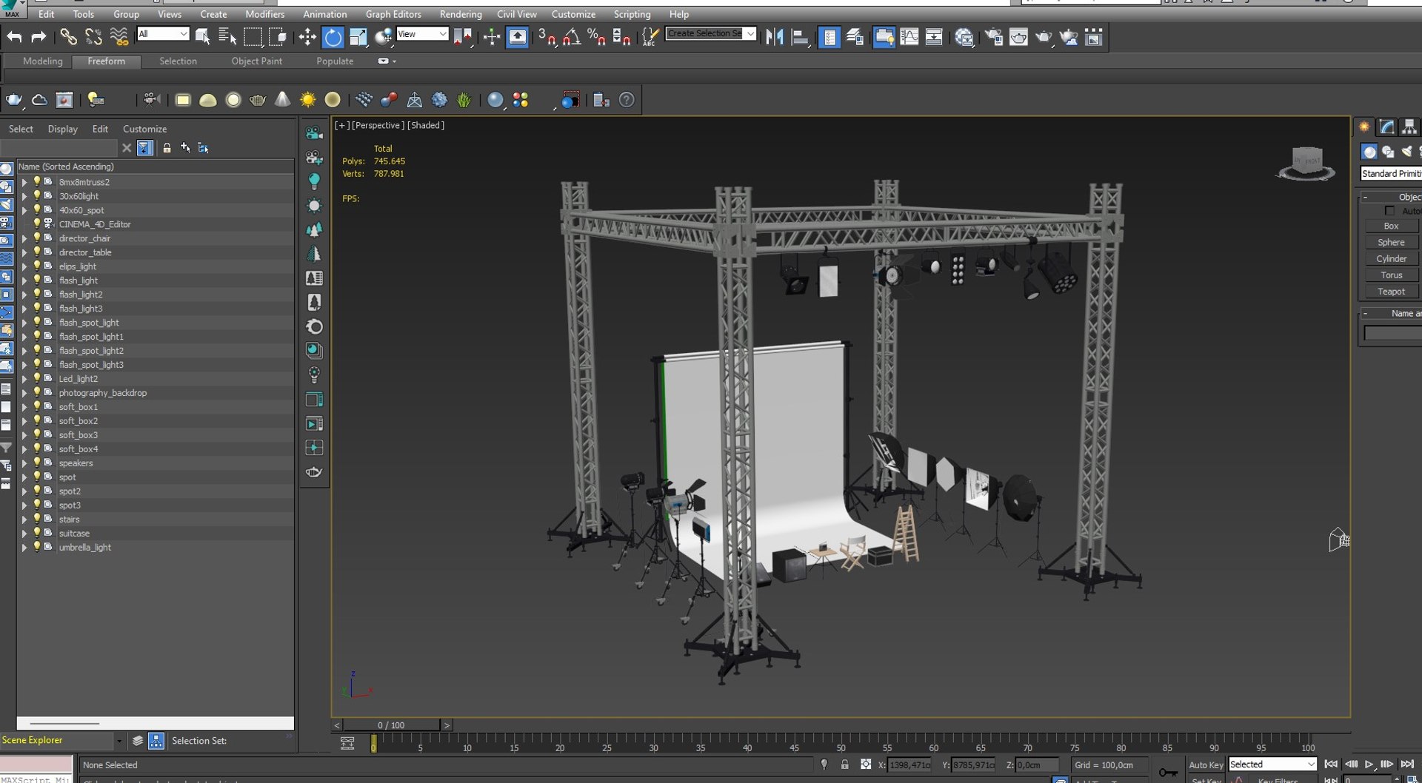Open the Modifiers menu
Viewport: 1422px width, 783px height.
[x=264, y=14]
